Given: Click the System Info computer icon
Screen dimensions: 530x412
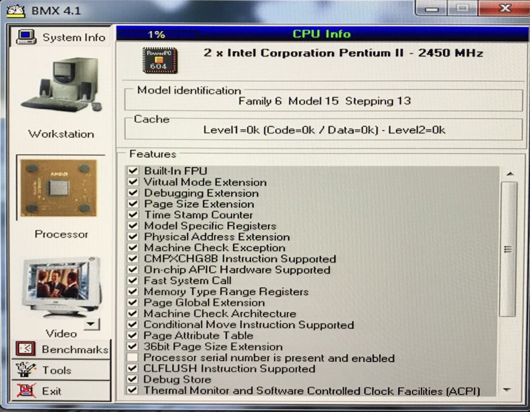Looking at the screenshot, I should [x=25, y=37].
